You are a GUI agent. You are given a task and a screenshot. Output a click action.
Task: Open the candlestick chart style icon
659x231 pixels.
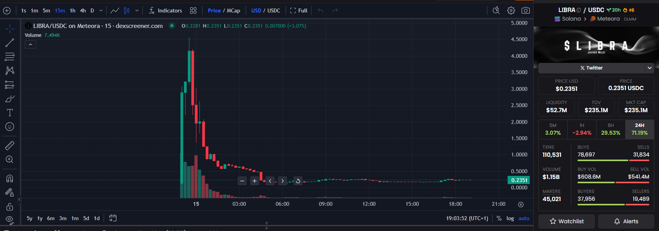pos(127,10)
